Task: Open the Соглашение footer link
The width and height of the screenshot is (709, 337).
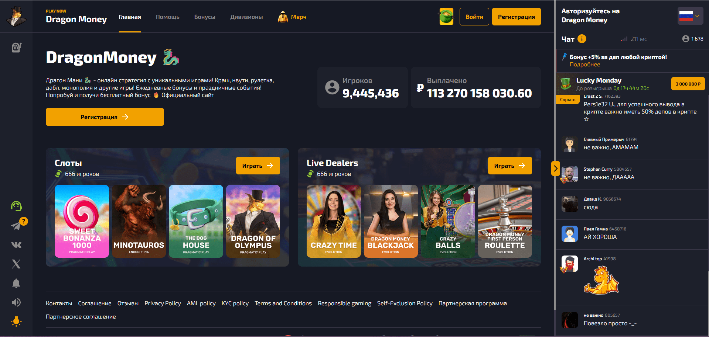Action: pyautogui.click(x=95, y=303)
